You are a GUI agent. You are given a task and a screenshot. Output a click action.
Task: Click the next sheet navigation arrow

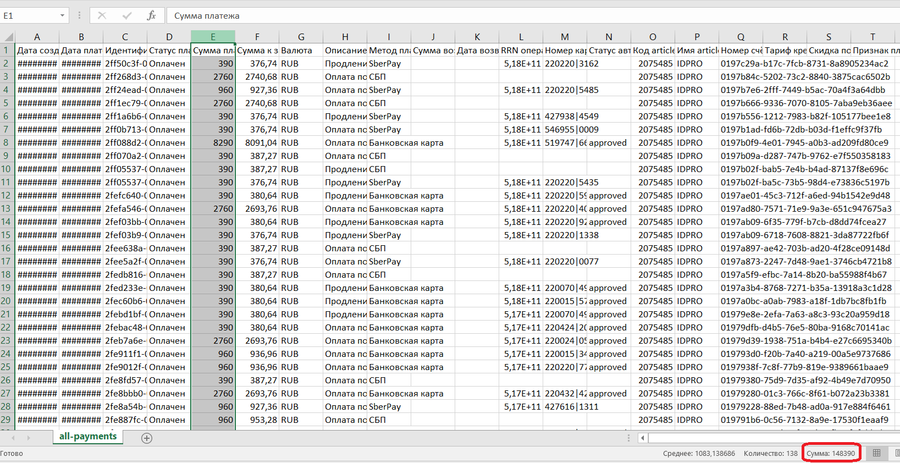pyautogui.click(x=29, y=438)
